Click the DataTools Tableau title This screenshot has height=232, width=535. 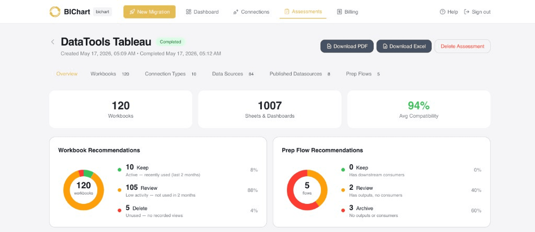point(106,42)
